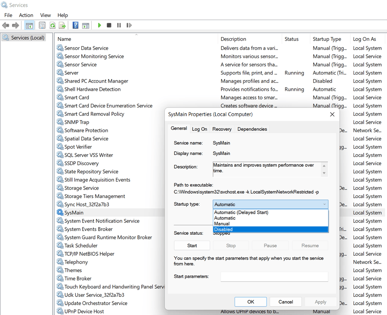387x315 pixels.
Task: Open the File menu
Action: coord(8,15)
